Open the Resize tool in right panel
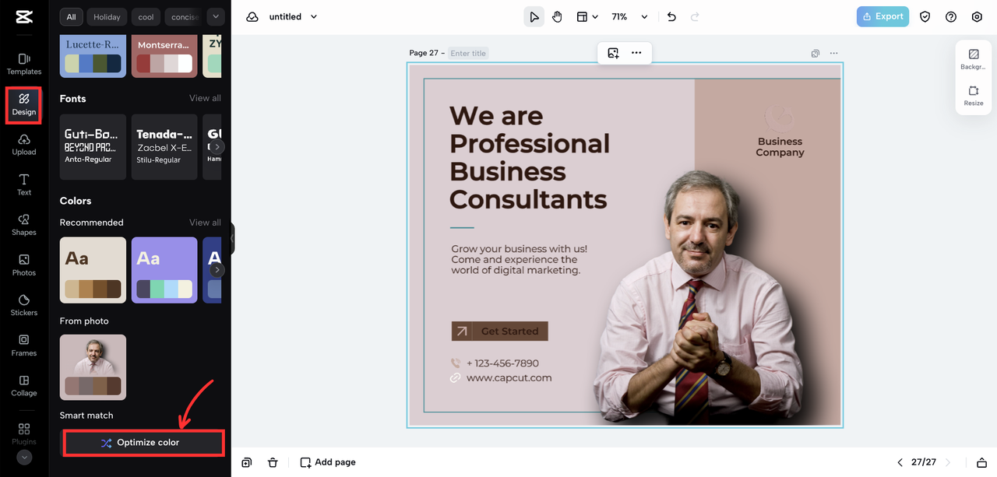Screen dimensions: 997x477 pos(974,96)
